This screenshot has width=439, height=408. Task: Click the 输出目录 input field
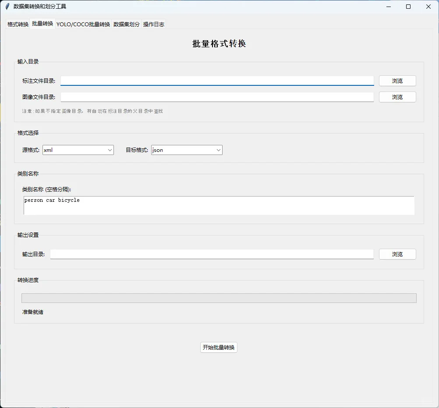[x=212, y=254]
